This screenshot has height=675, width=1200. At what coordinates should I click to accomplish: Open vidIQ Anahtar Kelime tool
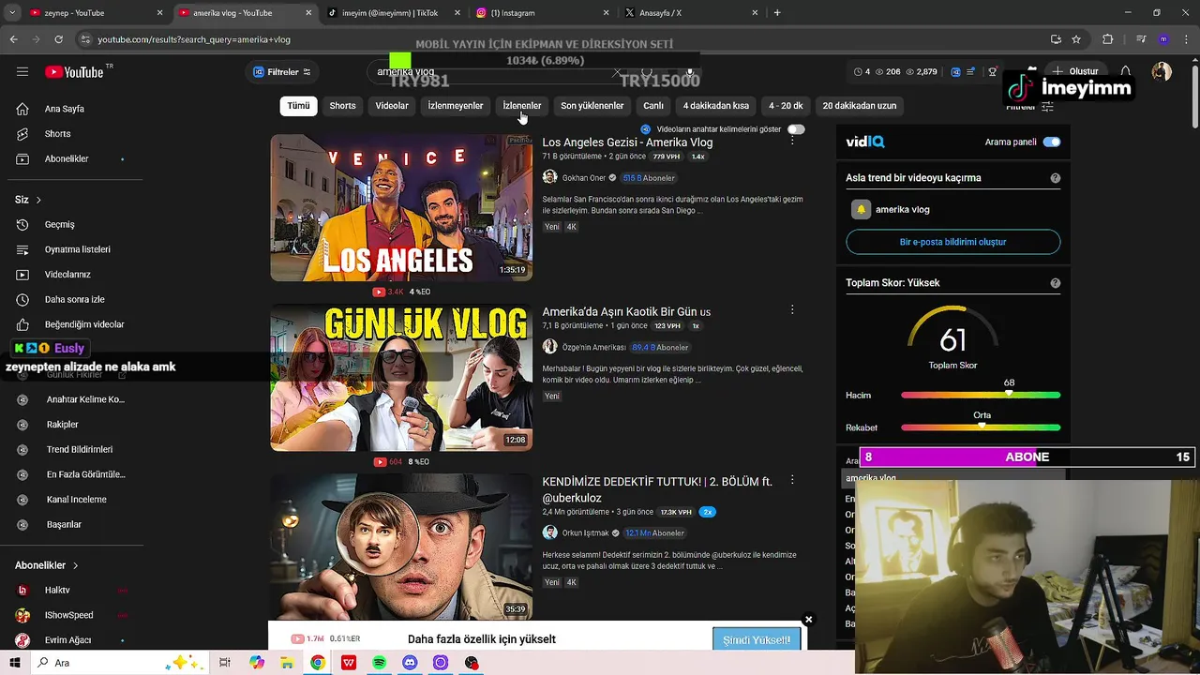click(x=85, y=399)
